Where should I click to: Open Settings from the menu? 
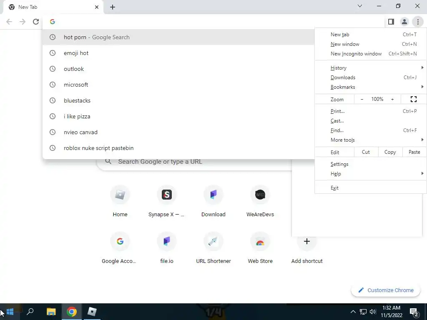point(371,164)
